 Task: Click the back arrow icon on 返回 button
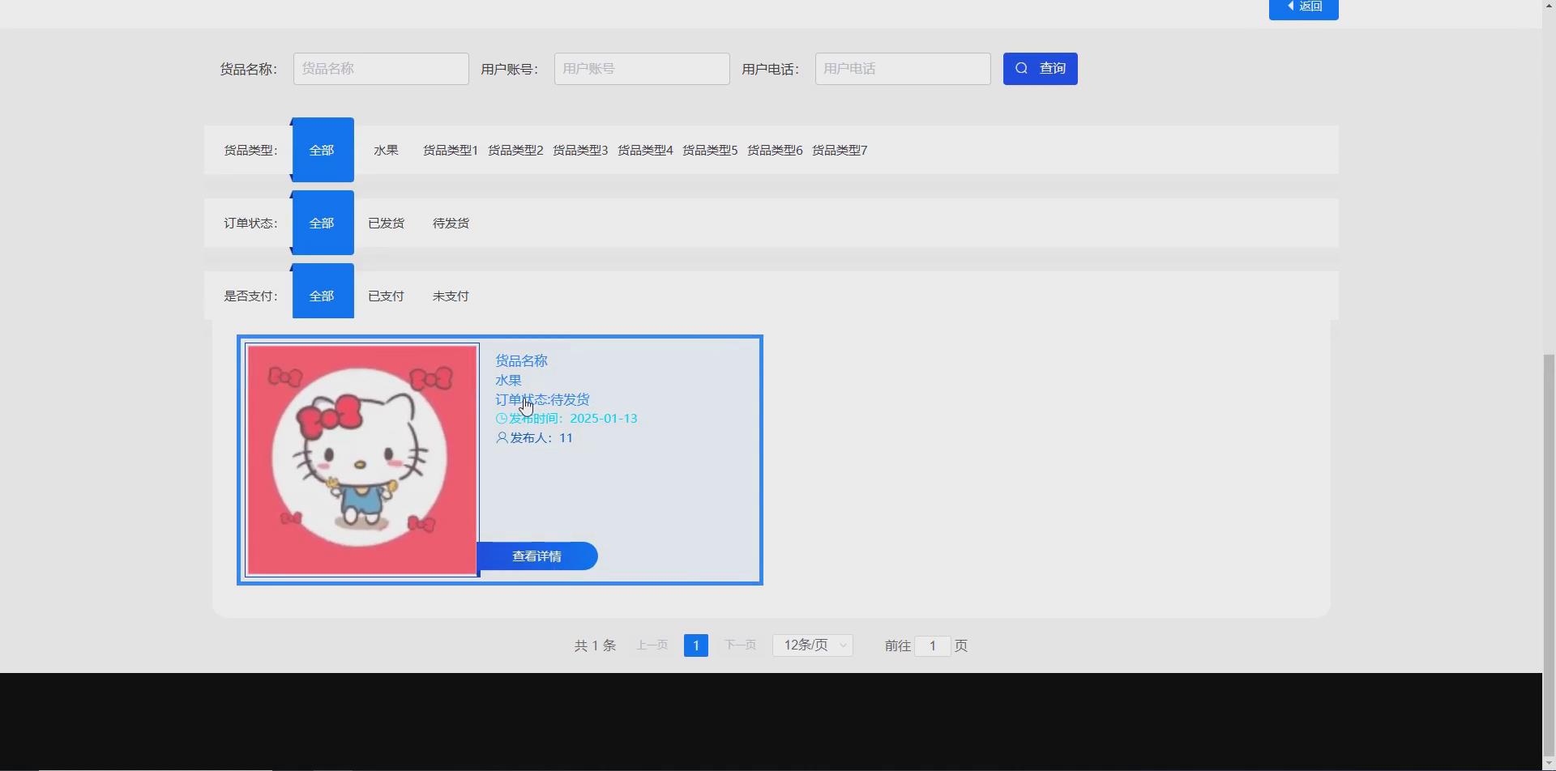[1292, 6]
